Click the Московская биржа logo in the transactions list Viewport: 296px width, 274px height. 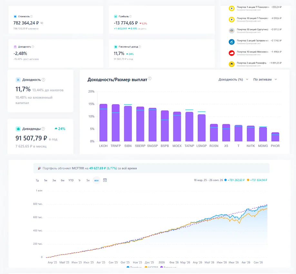tap(232, 53)
